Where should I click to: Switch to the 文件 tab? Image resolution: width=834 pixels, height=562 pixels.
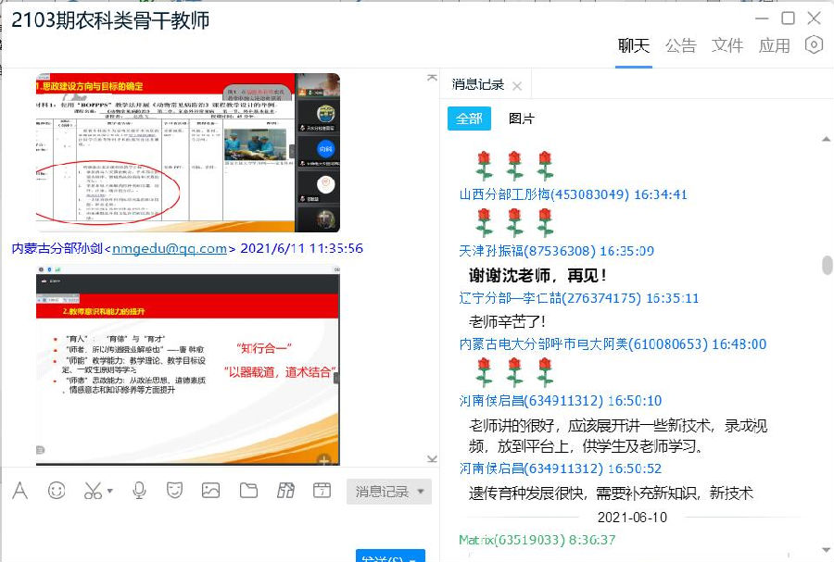click(x=727, y=45)
